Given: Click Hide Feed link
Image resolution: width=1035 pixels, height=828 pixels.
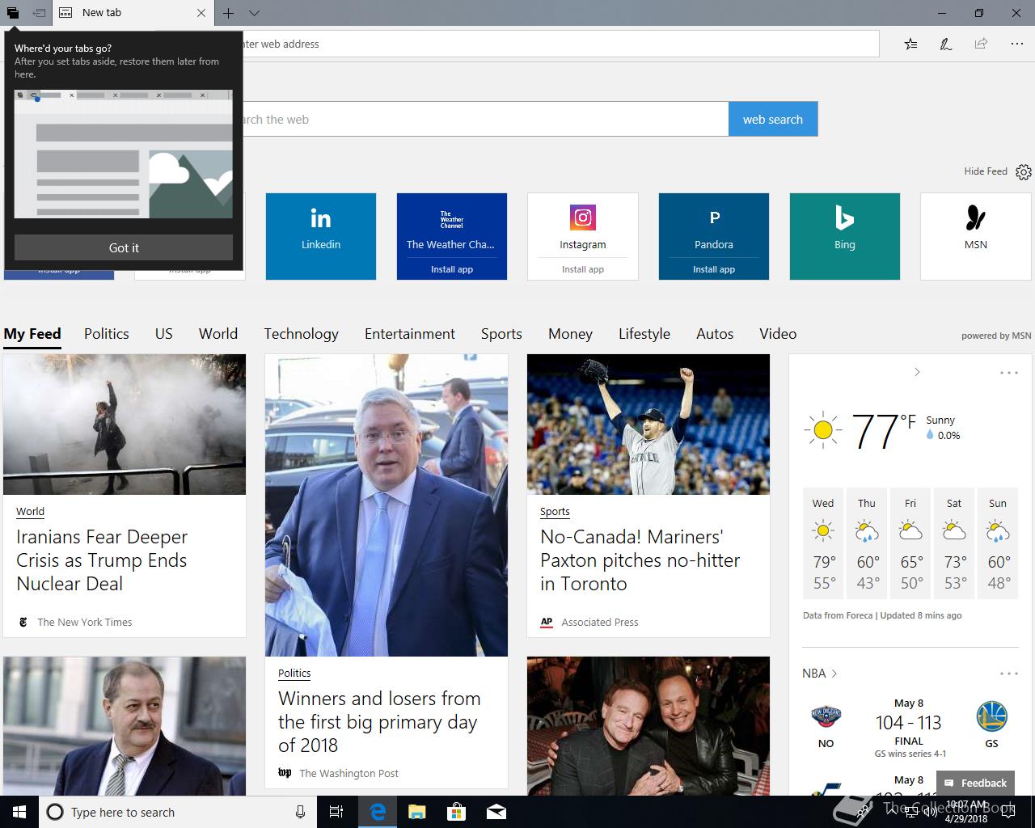Looking at the screenshot, I should [985, 171].
